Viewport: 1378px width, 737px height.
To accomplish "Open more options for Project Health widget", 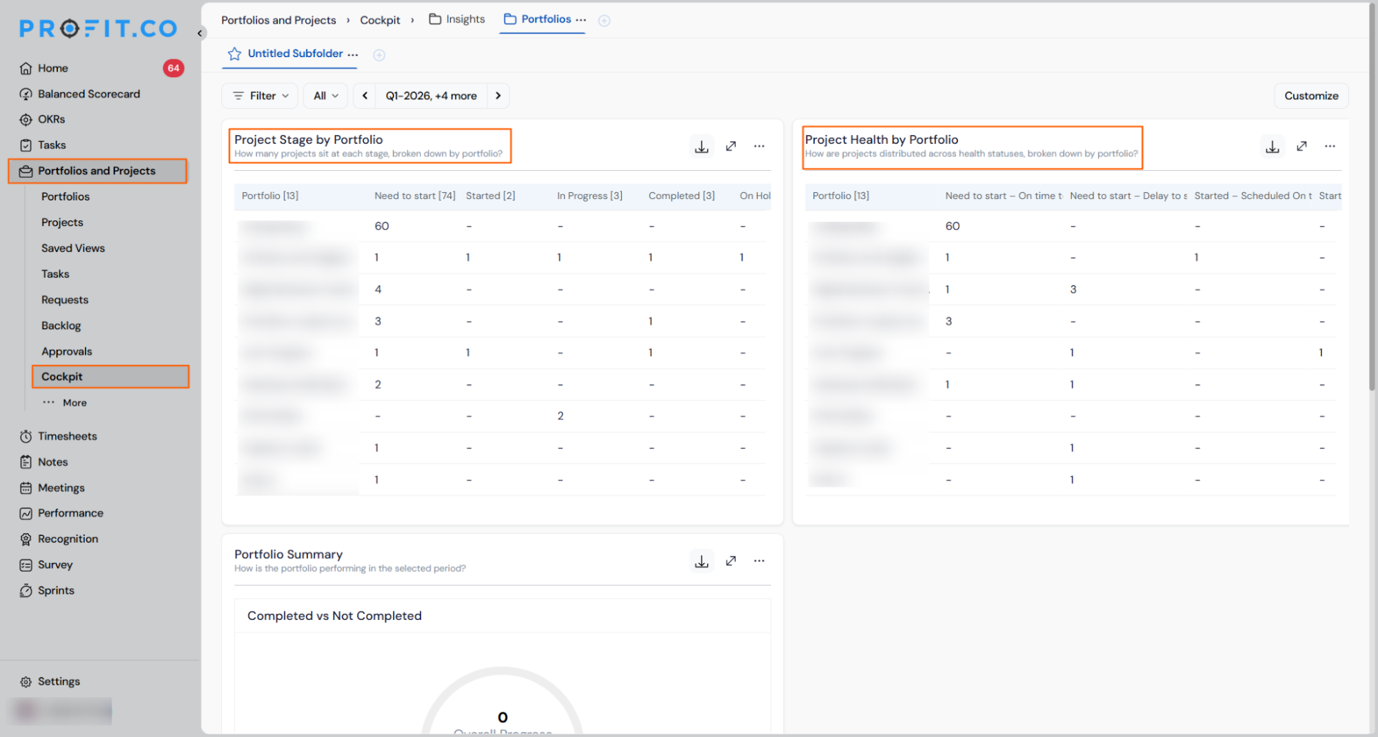I will tap(1330, 146).
